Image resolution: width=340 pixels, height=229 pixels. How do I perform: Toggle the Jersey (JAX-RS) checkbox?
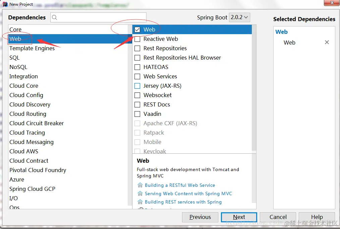point(137,86)
